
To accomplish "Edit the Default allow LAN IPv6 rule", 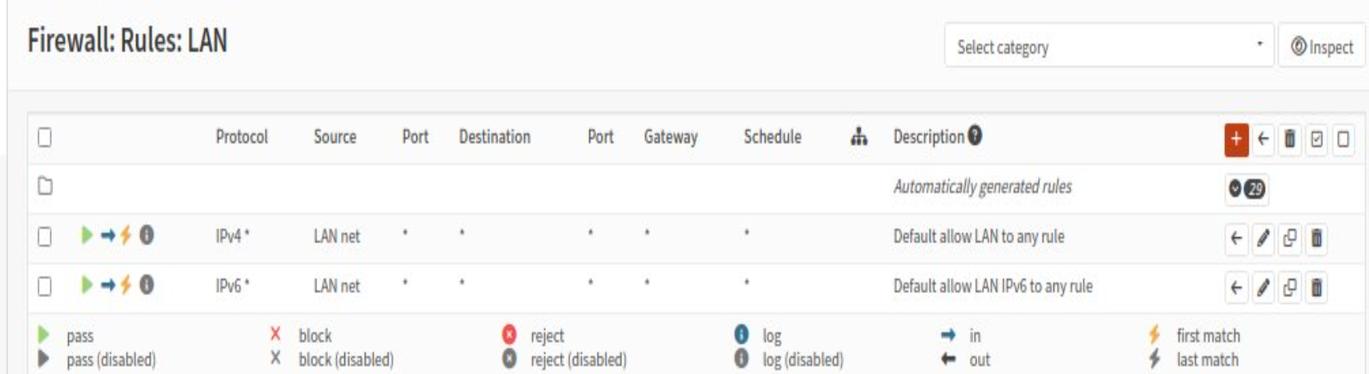I will (1263, 287).
